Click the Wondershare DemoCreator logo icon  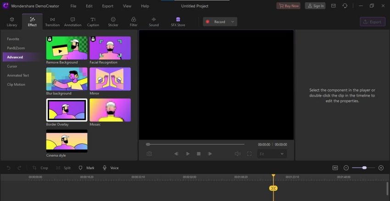click(x=6, y=6)
